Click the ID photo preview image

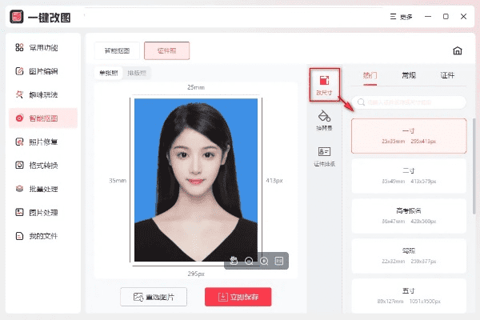[196, 180]
